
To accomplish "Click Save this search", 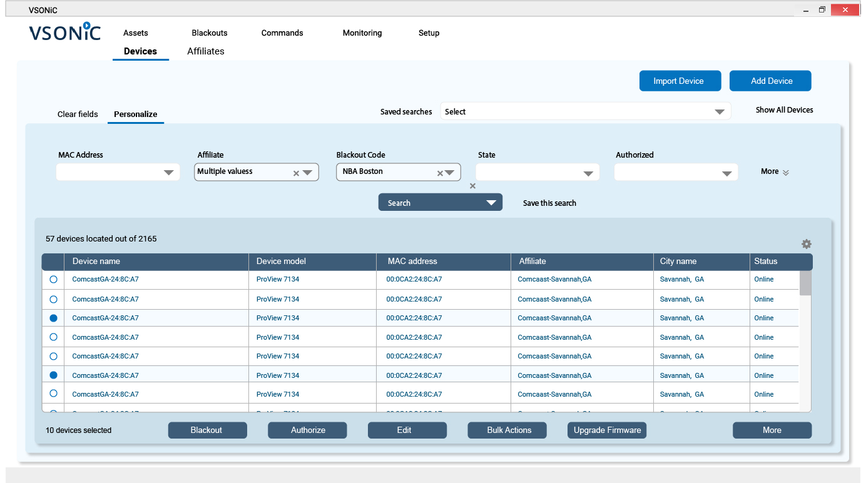I will tap(549, 203).
